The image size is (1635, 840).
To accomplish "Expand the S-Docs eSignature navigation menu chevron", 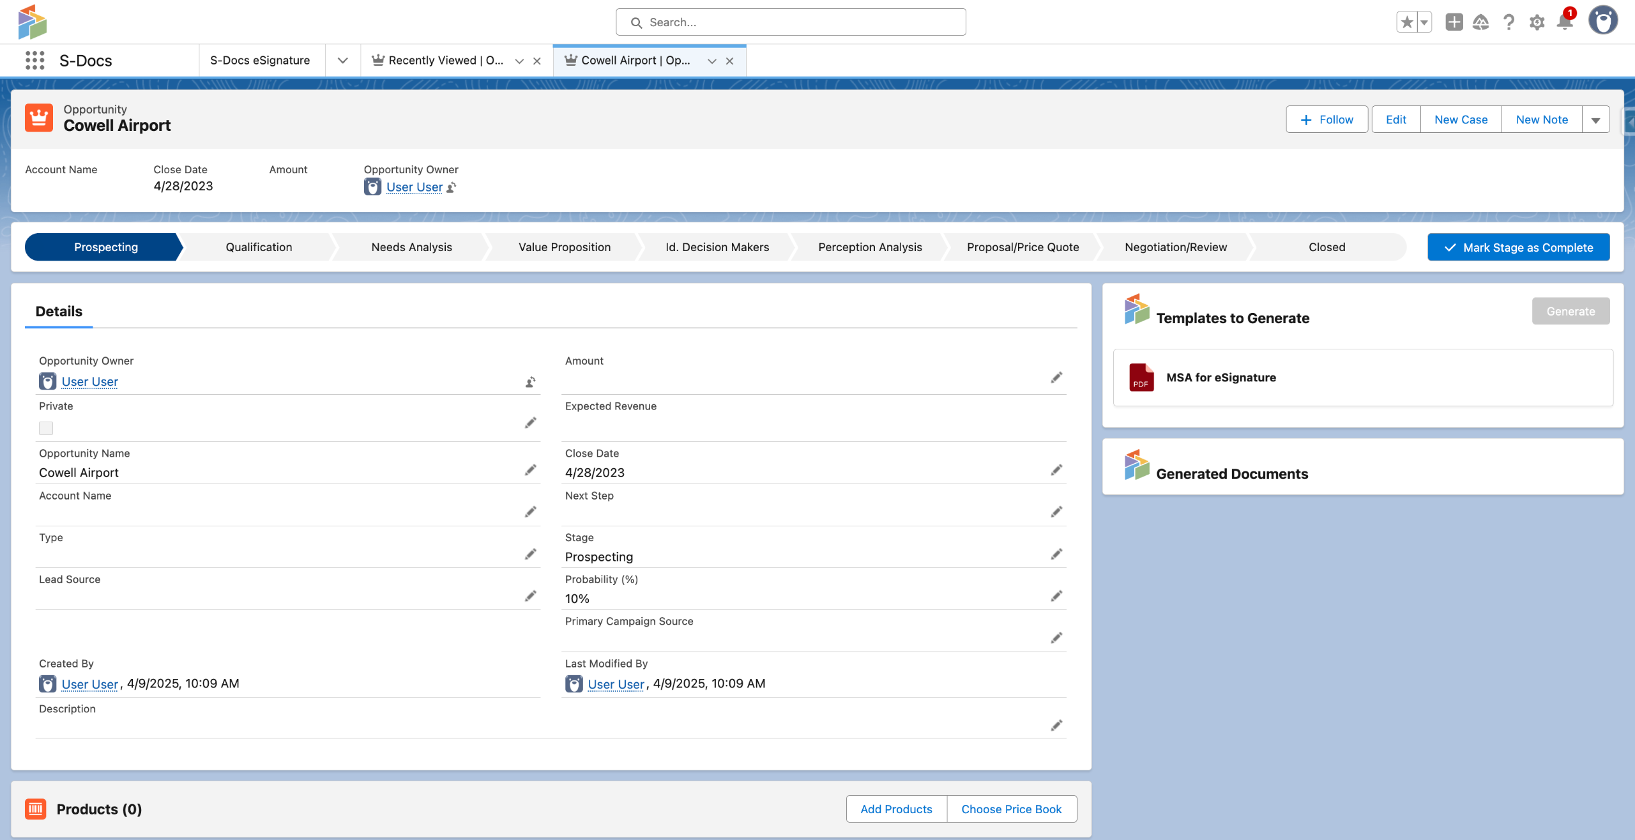I will click(x=343, y=61).
